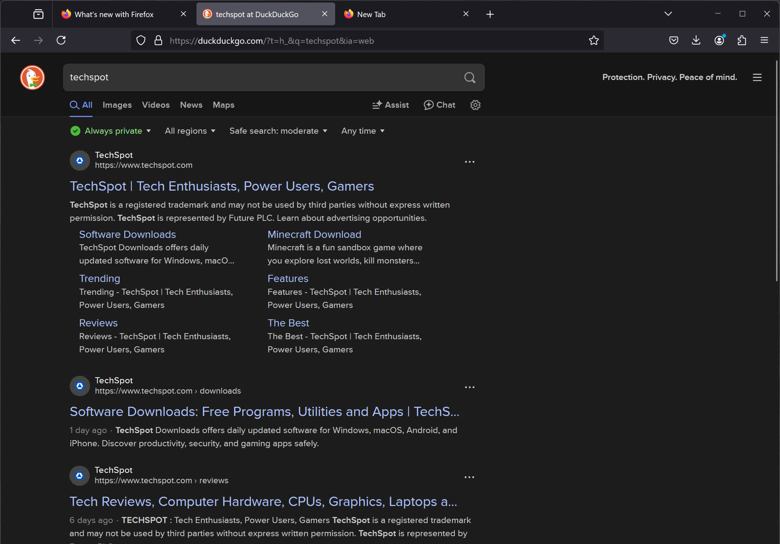Open 'Tech Reviews, Computer Hardware' result title
Screen dimensions: 780x544
click(x=263, y=502)
